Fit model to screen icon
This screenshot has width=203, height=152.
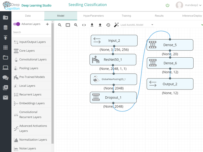click(68, 25)
